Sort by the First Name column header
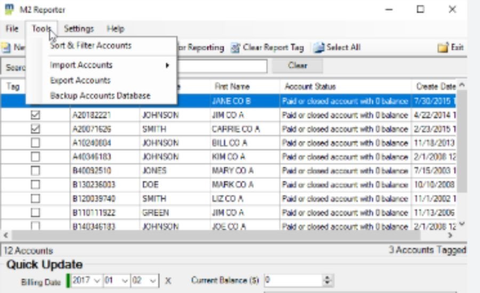Image resolution: width=480 pixels, height=293 pixels. [x=245, y=87]
